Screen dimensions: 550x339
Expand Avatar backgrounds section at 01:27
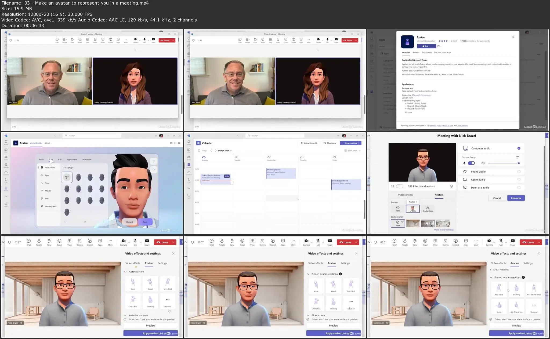coord(125,315)
